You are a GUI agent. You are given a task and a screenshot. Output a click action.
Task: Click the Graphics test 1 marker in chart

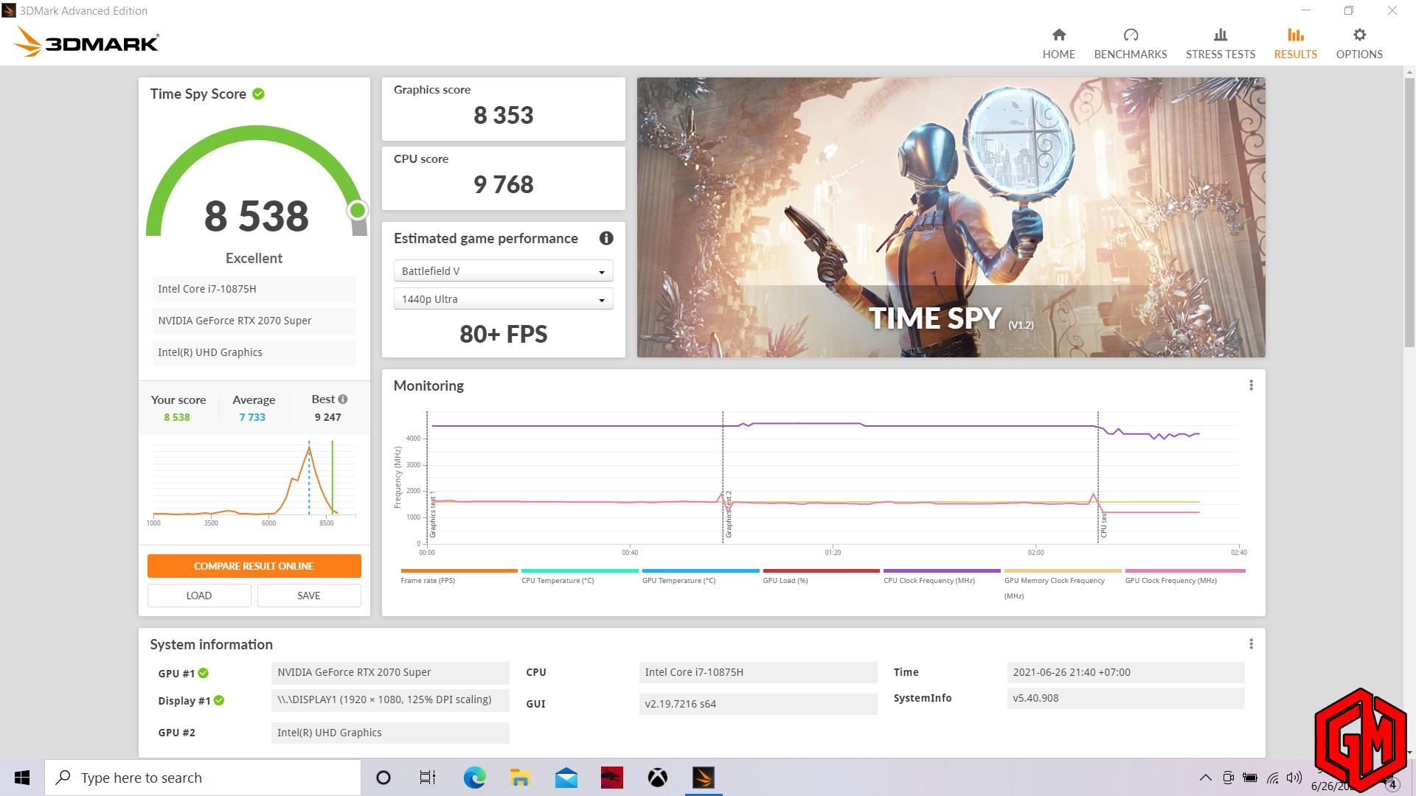click(x=432, y=514)
